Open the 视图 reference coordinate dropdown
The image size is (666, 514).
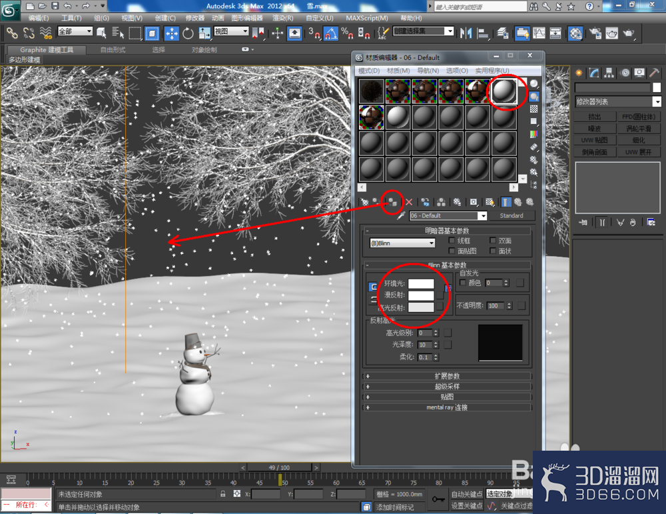pos(231,31)
